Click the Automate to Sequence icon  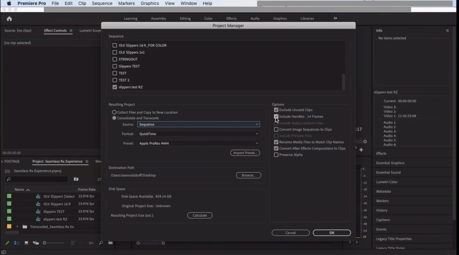point(91,243)
